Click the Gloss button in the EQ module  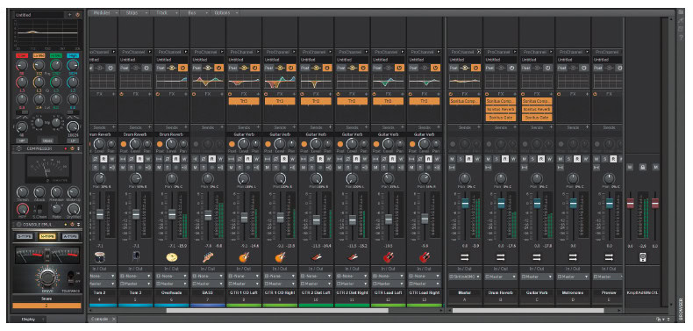47,140
